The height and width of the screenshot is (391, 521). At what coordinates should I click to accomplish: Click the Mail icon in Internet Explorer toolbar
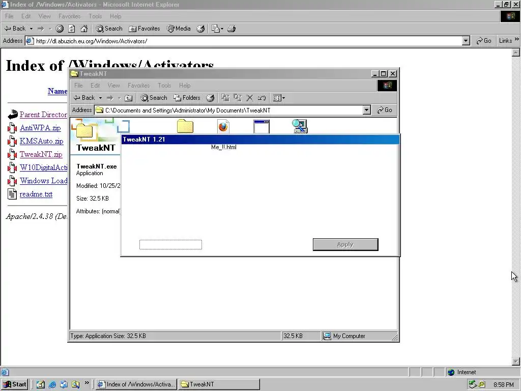click(x=217, y=29)
